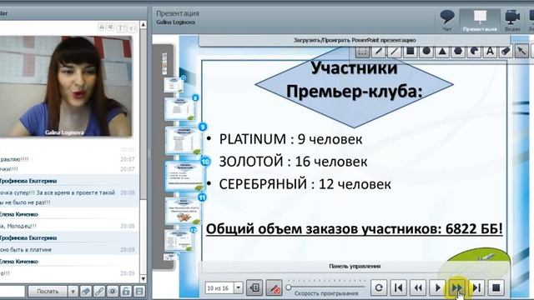Select the pie shape tool
534x300 pixels.
point(475,52)
